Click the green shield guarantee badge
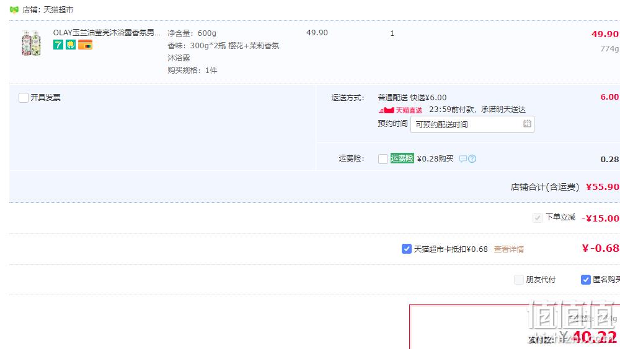The image size is (620, 349). [x=71, y=45]
